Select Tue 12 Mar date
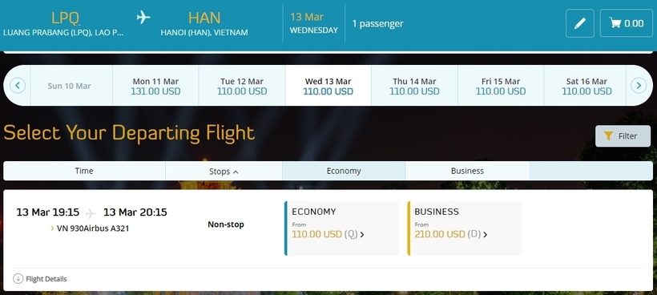 (x=242, y=86)
